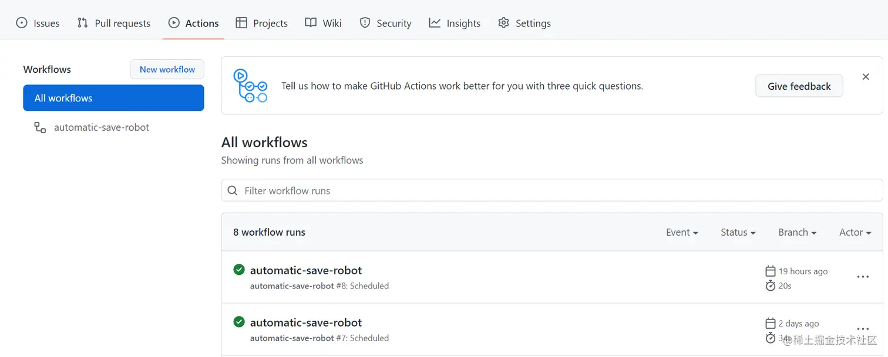
Task: Open more options menu for run #8
Action: click(x=863, y=277)
